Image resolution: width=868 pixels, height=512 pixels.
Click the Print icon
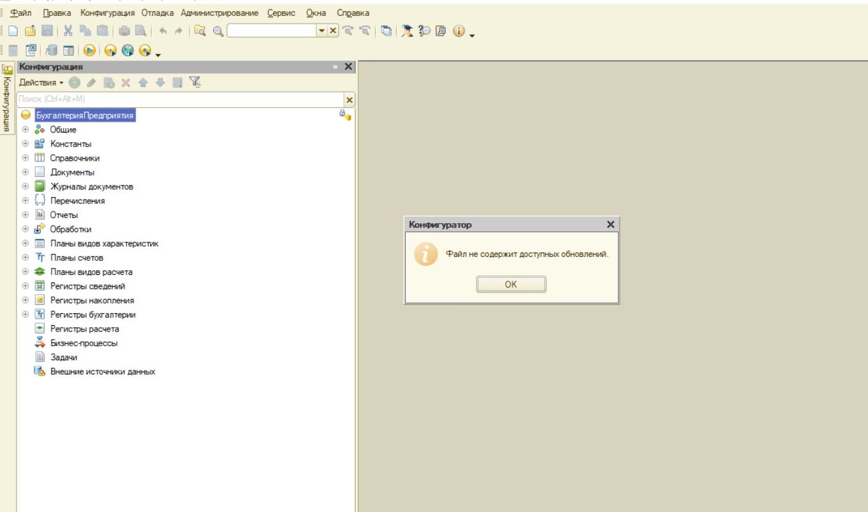(x=124, y=31)
